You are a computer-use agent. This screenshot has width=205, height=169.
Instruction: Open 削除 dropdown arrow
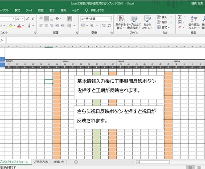tap(171, 22)
